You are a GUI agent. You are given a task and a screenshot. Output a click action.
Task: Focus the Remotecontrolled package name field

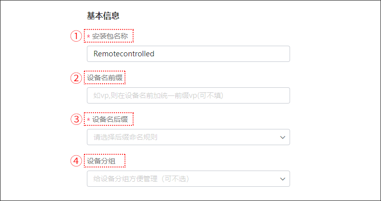pyautogui.click(x=188, y=54)
